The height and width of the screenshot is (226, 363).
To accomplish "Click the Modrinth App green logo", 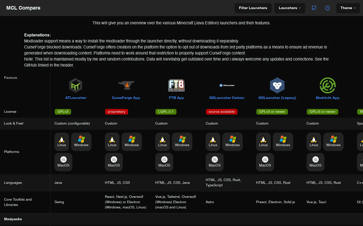I will click(x=328, y=85).
